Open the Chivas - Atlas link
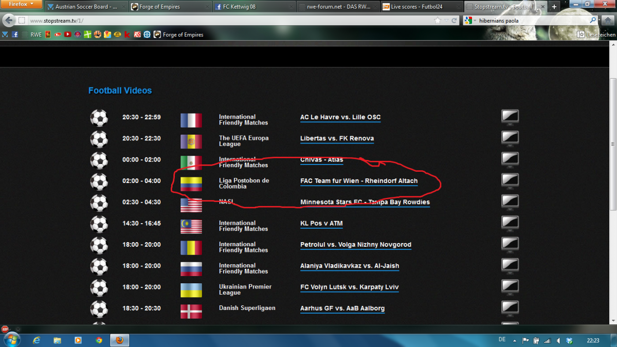 pos(321,160)
